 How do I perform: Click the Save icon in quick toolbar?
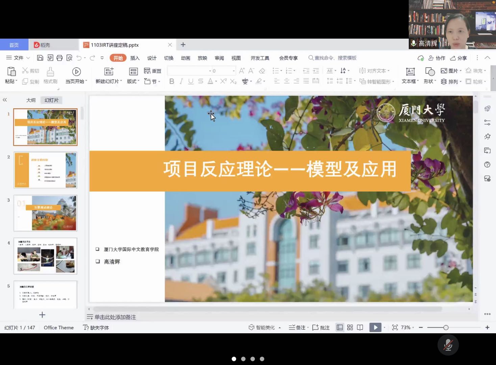pyautogui.click(x=40, y=58)
